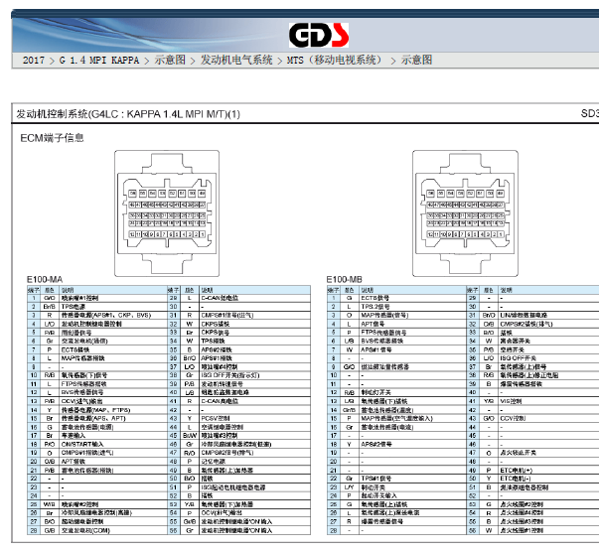
Task: Select the E100-MB table label
Action: (344, 280)
